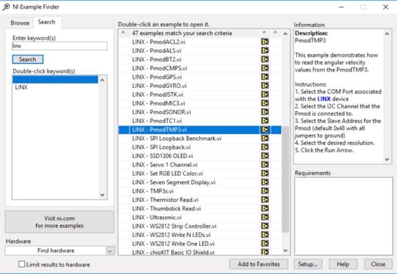Open the Find hardware dropdown
This screenshot has height=274, width=397.
[x=110, y=251]
